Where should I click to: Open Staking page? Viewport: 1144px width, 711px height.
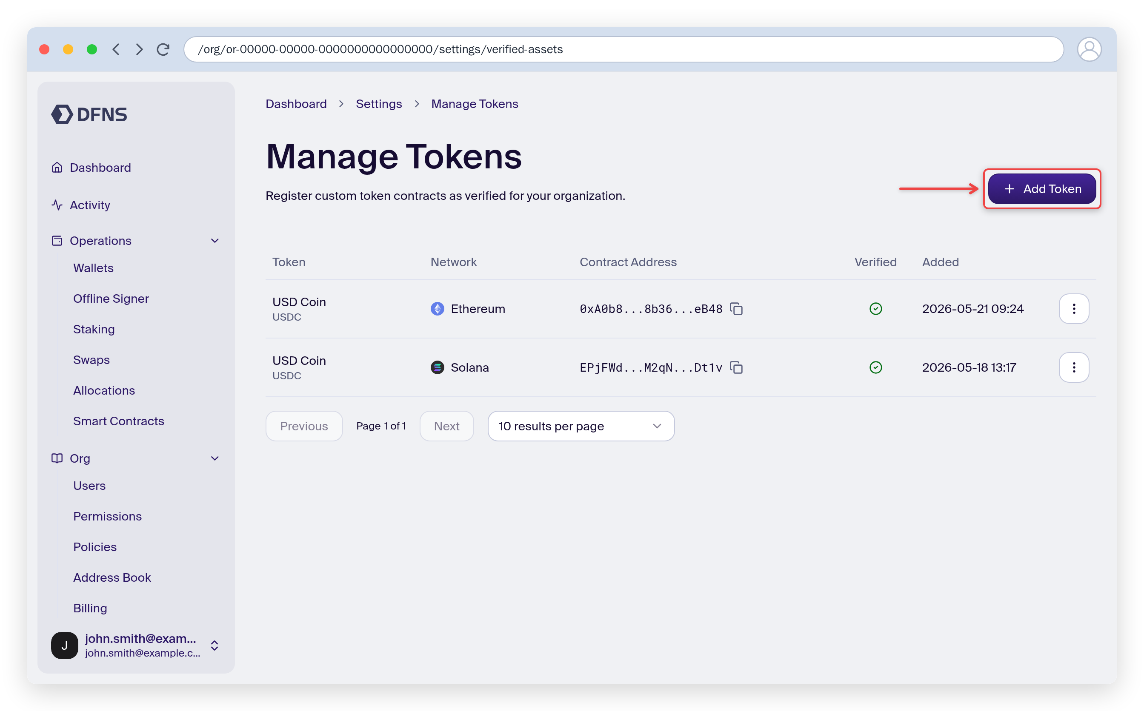[x=94, y=329]
